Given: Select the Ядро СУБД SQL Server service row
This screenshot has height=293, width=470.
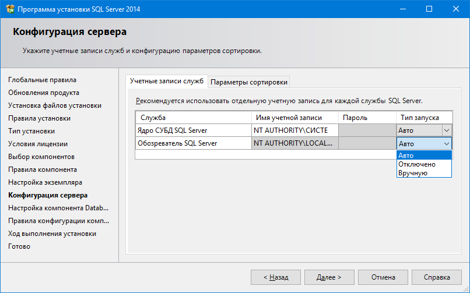Looking at the screenshot, I should coord(193,130).
